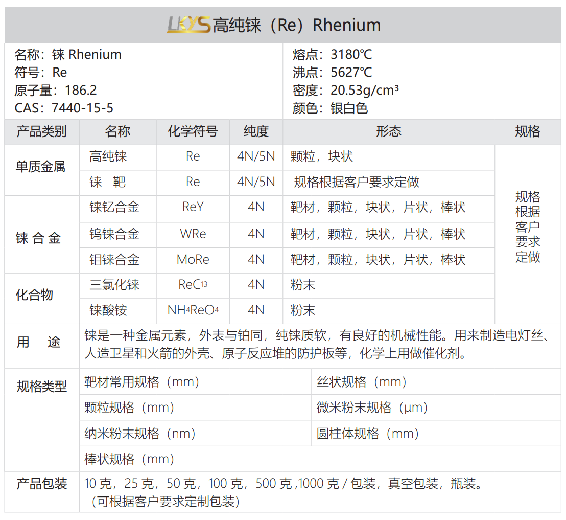This screenshot has width=566, height=520.
Task: Click the 化学符号 column header
Action: click(193, 132)
